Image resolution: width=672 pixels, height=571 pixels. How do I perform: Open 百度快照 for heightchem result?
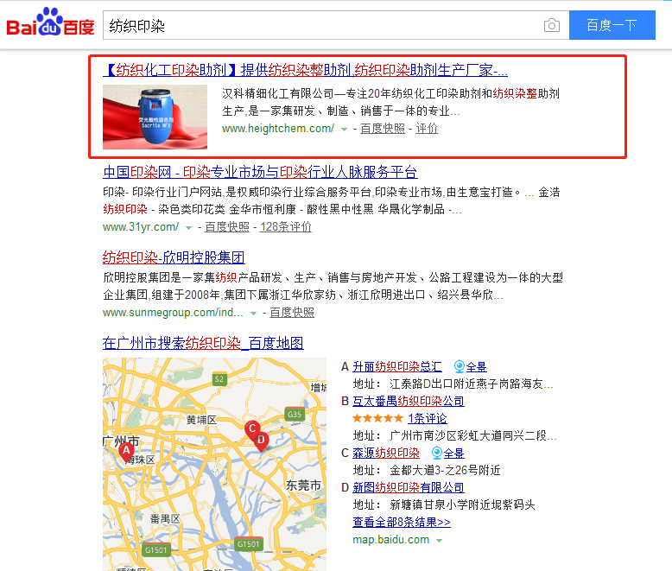(383, 129)
